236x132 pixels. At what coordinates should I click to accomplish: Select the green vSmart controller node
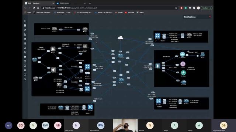183,73
